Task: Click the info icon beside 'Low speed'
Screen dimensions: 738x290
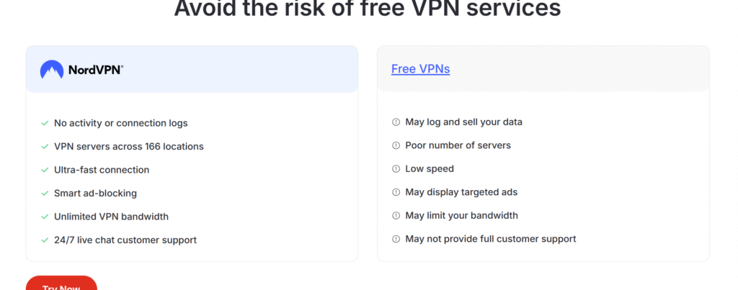Action: point(396,169)
